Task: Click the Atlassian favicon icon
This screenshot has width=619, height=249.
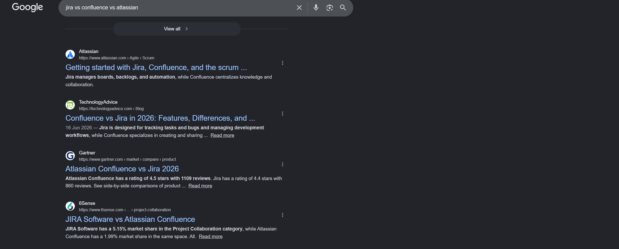Action: 70,54
